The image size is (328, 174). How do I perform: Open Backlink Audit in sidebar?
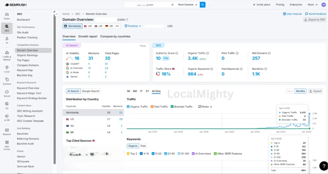coord(25,144)
